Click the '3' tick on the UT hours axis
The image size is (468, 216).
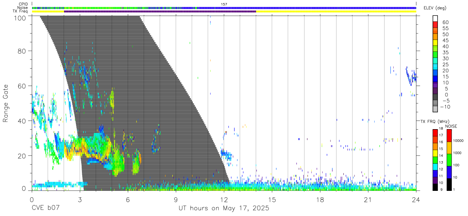pyautogui.click(x=80, y=200)
